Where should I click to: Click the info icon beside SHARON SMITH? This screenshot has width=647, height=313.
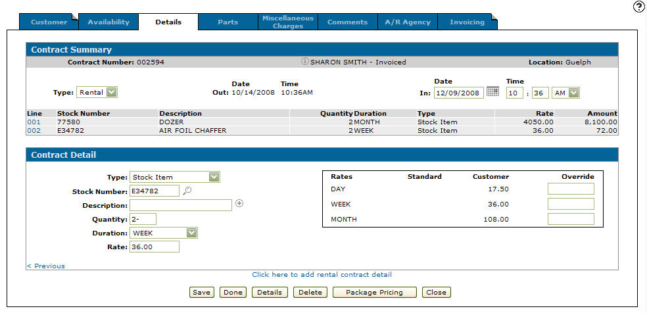pos(304,62)
